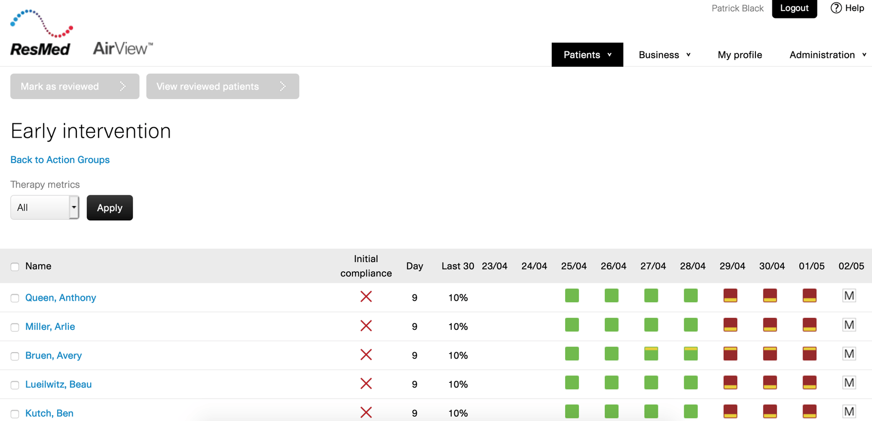This screenshot has width=872, height=421.
Task: Click the M icon for Arlie Miller on 02/05
Action: click(x=849, y=325)
